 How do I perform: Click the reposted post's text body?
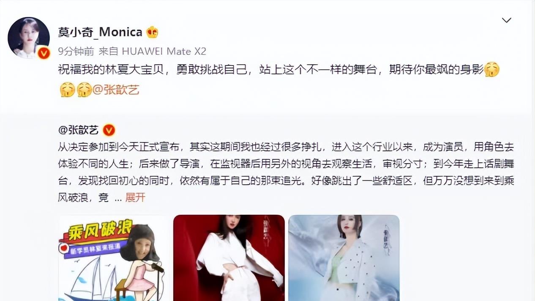point(286,172)
